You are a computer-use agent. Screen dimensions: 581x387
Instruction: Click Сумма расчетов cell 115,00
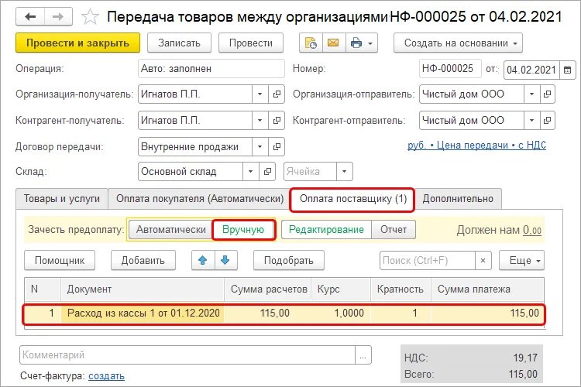(x=268, y=313)
